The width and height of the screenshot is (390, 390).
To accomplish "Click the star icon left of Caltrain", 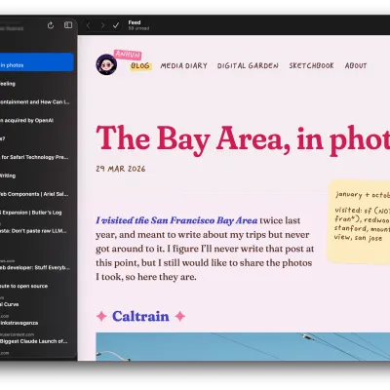I will 101,316.
